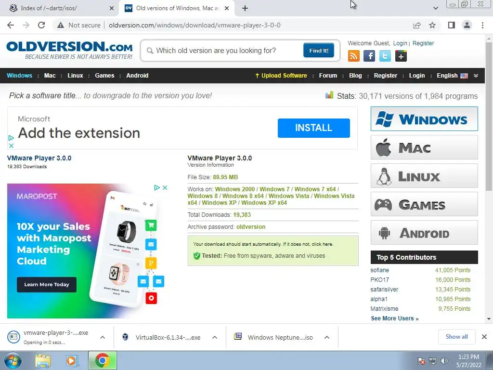The height and width of the screenshot is (370, 493).
Task: Click the black plus share icon
Action: (401, 56)
